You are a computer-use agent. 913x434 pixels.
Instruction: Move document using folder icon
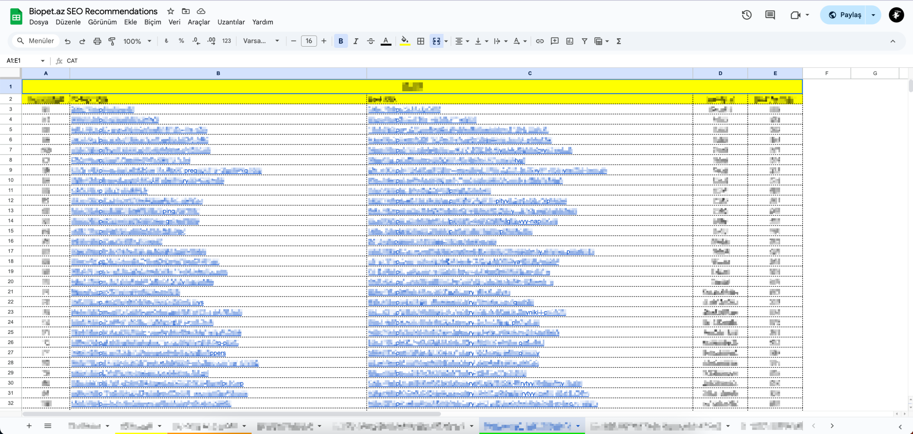coord(186,11)
